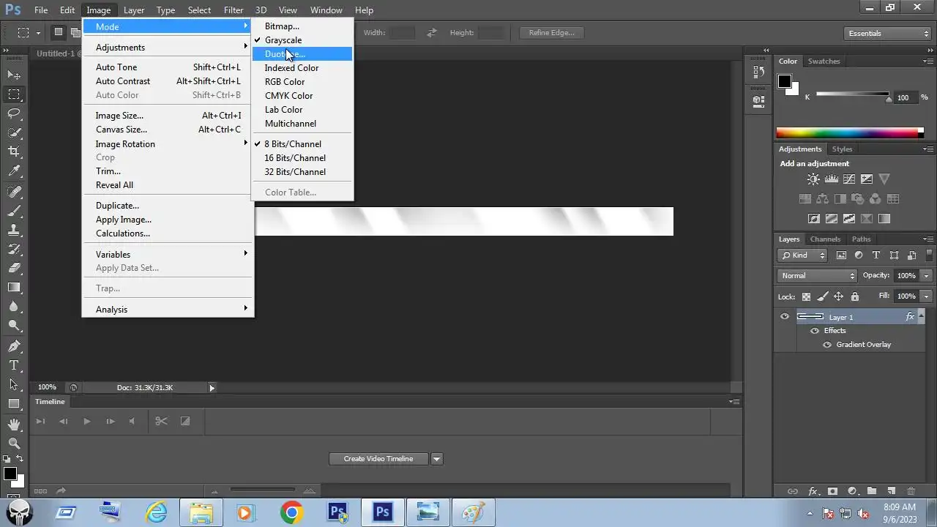Open Google Chrome from taskbar
The image size is (937, 527).
pos(291,512)
